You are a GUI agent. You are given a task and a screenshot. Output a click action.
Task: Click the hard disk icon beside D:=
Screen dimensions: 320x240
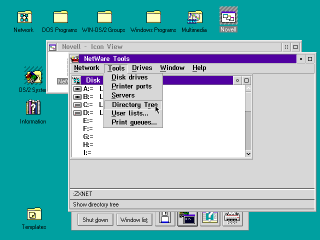(x=77, y=113)
